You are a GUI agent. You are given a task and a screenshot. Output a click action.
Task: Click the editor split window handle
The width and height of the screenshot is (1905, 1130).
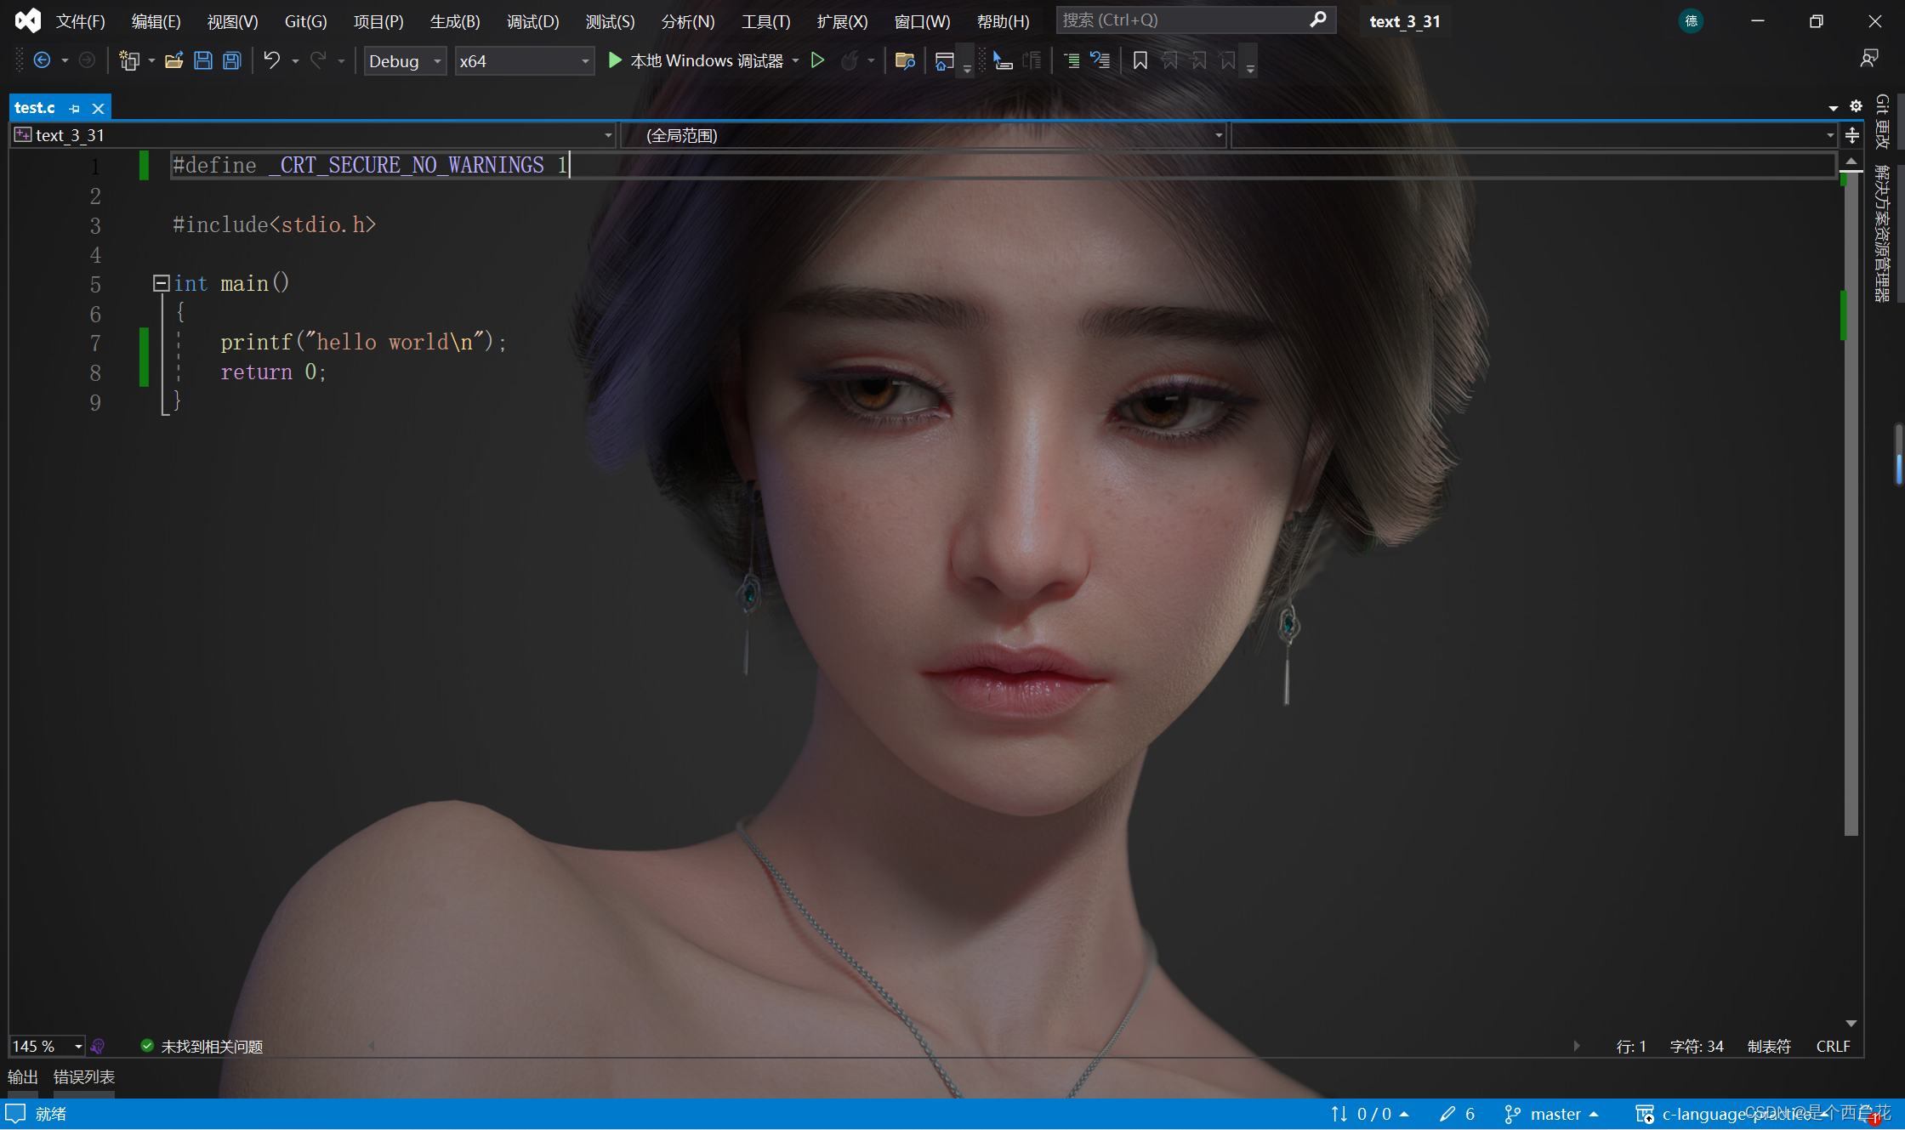pyautogui.click(x=1851, y=135)
